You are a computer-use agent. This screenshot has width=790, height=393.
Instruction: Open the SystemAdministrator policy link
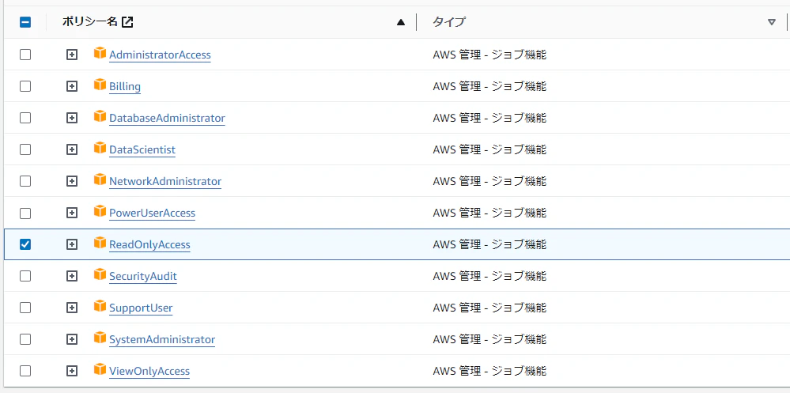pyautogui.click(x=162, y=339)
